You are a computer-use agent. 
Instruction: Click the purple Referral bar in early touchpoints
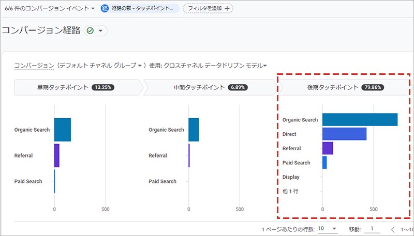coord(57,155)
